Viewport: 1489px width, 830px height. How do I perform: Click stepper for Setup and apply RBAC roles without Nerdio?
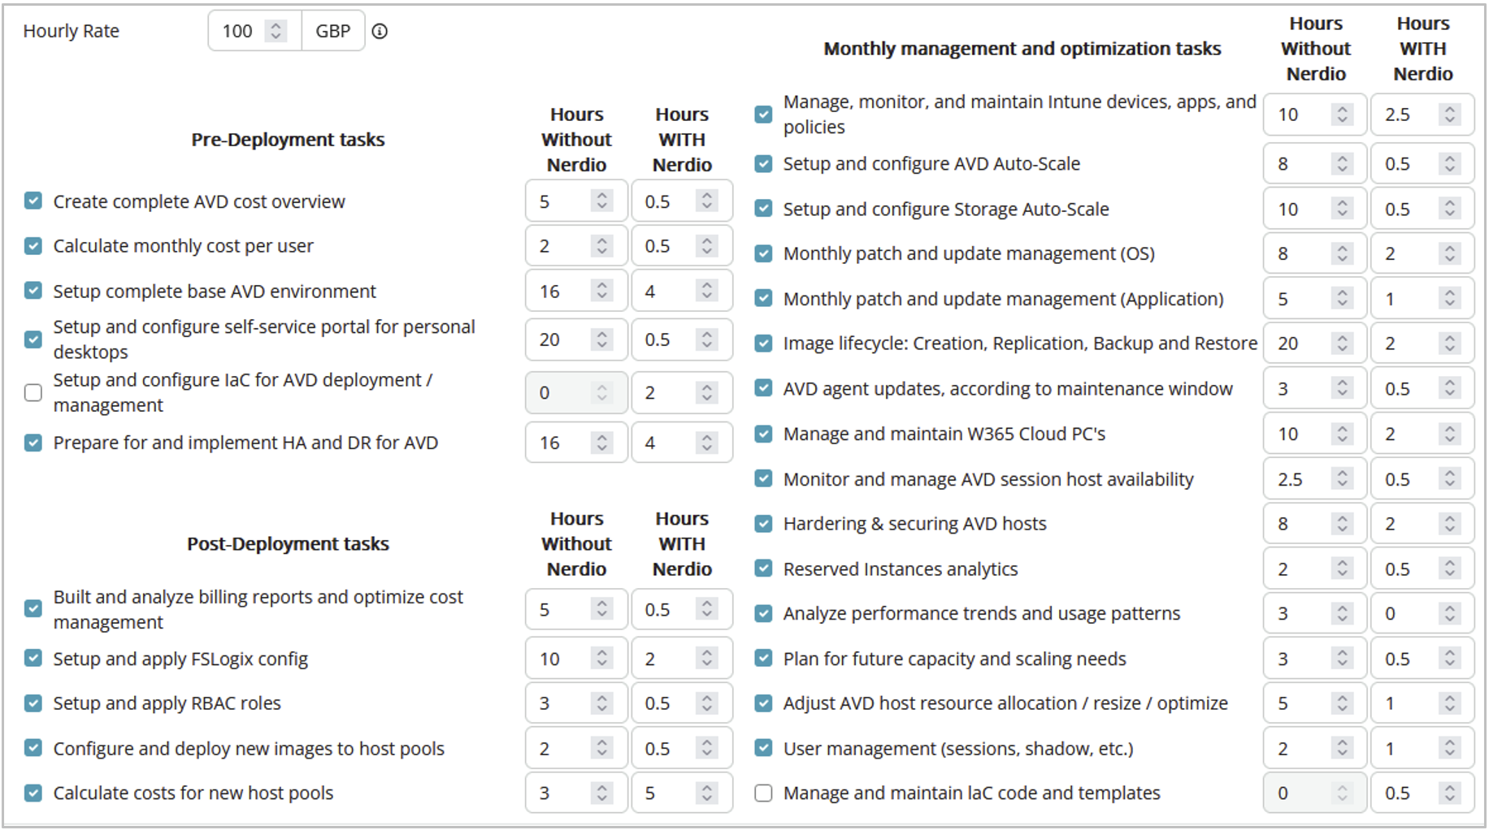click(x=601, y=703)
